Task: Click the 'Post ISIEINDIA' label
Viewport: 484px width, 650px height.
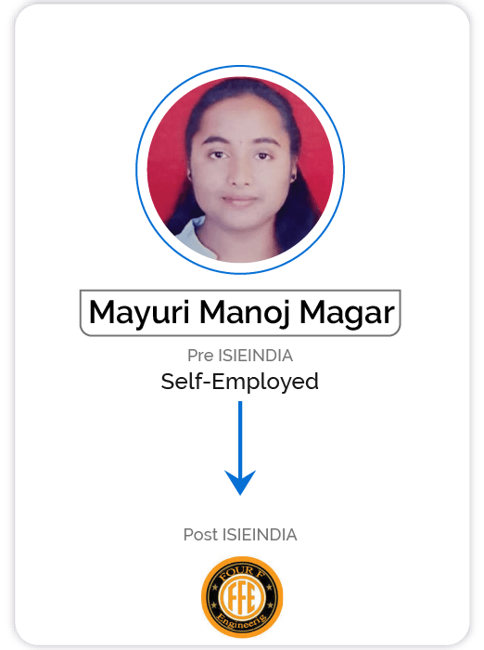Action: 240,535
